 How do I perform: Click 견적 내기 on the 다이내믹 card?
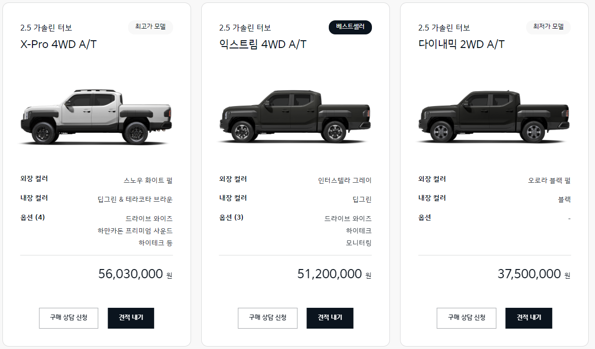pyautogui.click(x=529, y=318)
